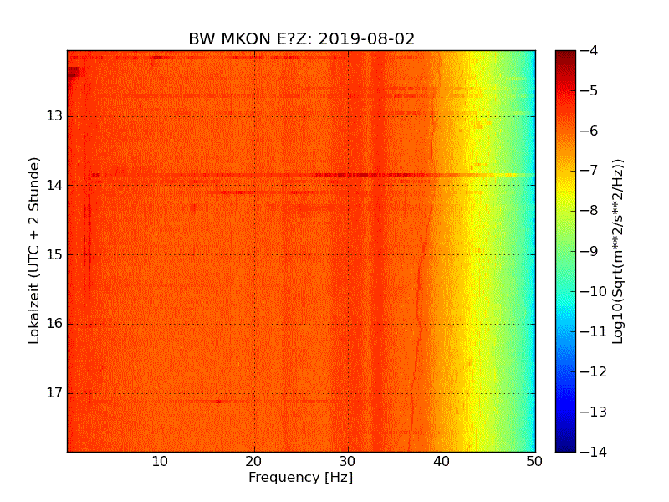Click colorbar tick label −10
669x502 pixels.
point(594,291)
